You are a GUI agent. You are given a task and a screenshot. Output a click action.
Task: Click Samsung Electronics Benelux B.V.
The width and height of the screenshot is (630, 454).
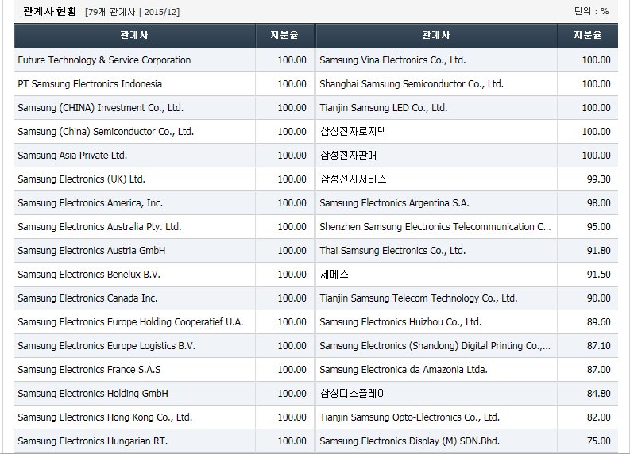pos(89,275)
